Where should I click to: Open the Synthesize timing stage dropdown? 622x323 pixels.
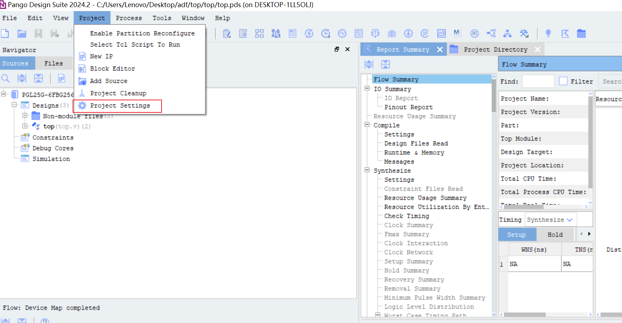click(x=550, y=220)
